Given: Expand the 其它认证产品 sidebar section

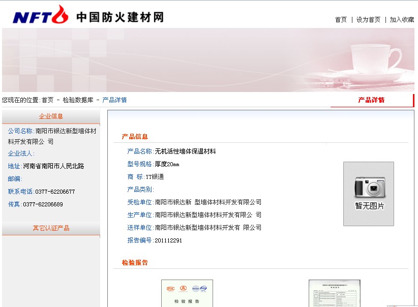Looking at the screenshot, I should [51, 228].
